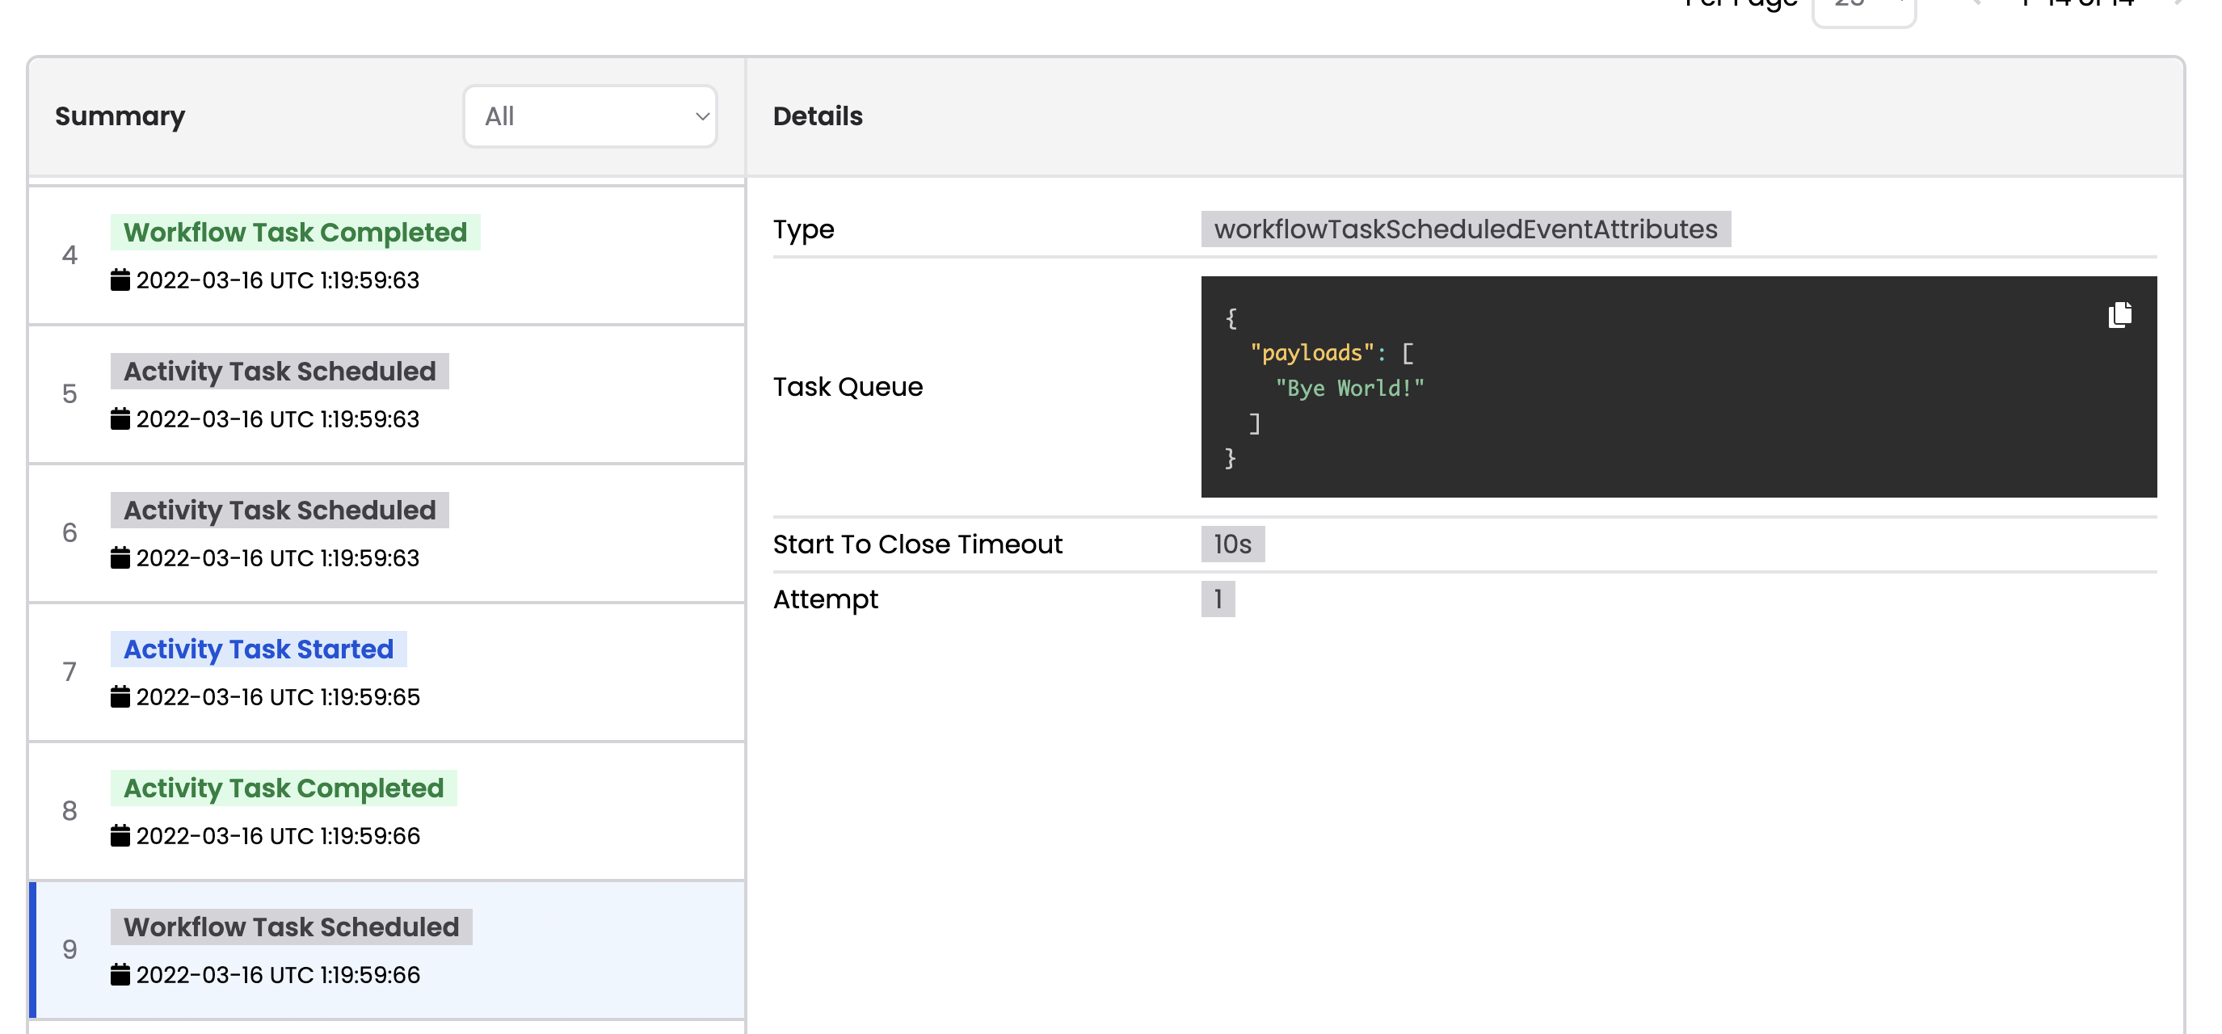Screen dimensions: 2222x1034
Task: Click the calendar icon beside event 5 timestamp
Action: (120, 419)
